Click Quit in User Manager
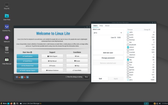168x105 pixels. point(100,79)
